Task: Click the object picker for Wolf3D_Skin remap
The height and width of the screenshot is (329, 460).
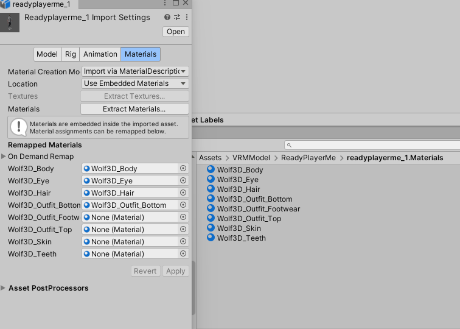Action: [x=183, y=241]
